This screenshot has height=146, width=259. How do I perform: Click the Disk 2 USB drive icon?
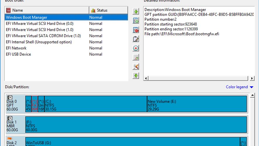pyautogui.click(x=10, y=139)
